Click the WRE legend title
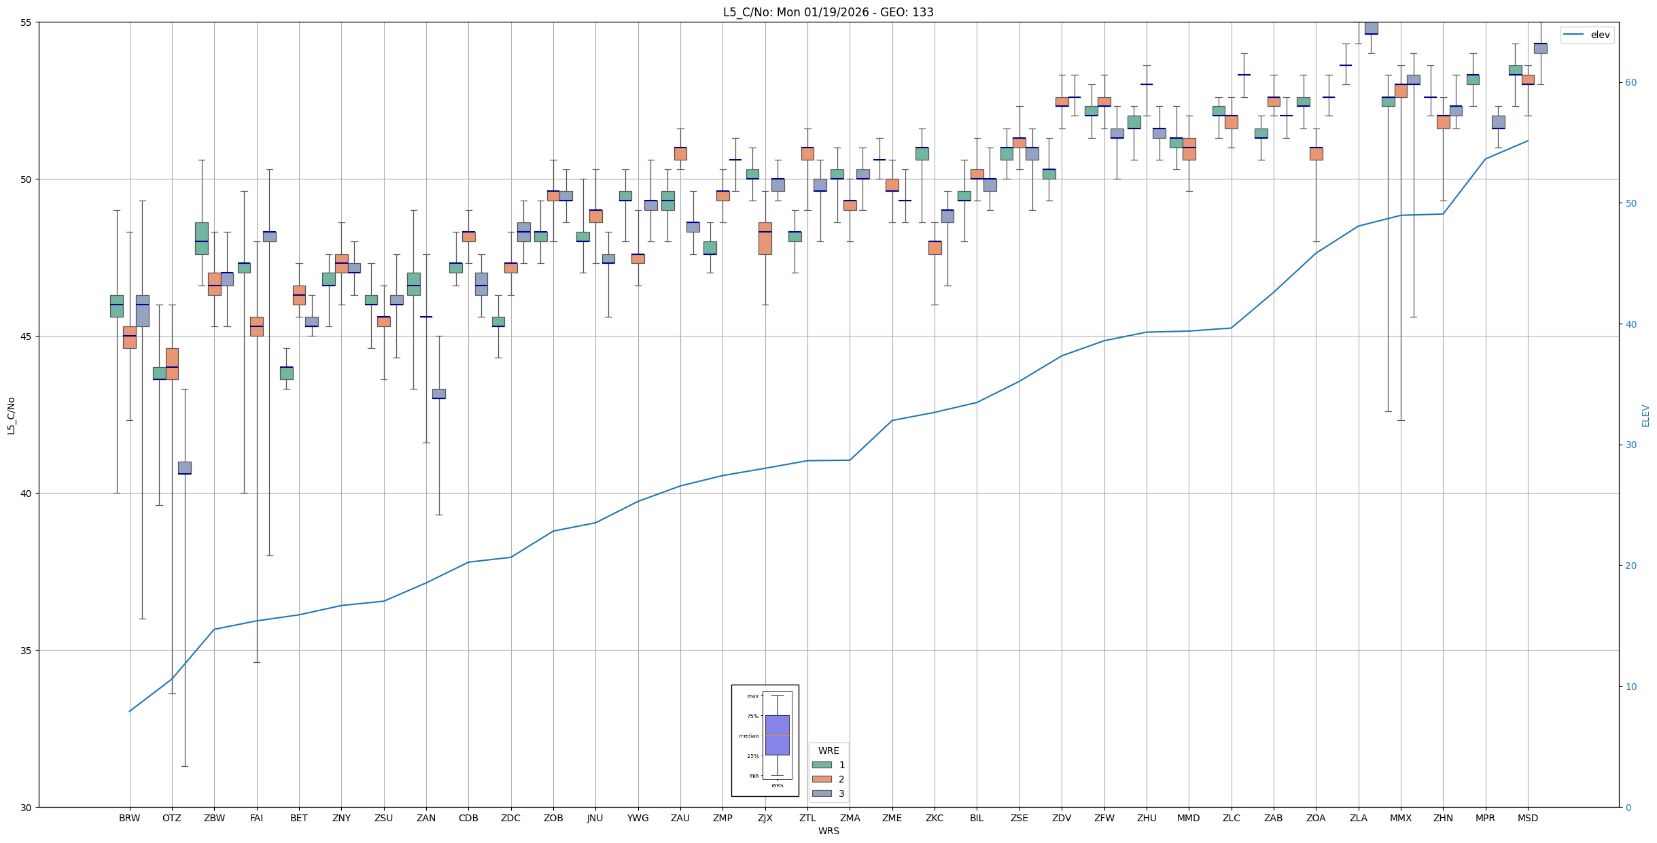The image size is (1657, 843). point(828,751)
